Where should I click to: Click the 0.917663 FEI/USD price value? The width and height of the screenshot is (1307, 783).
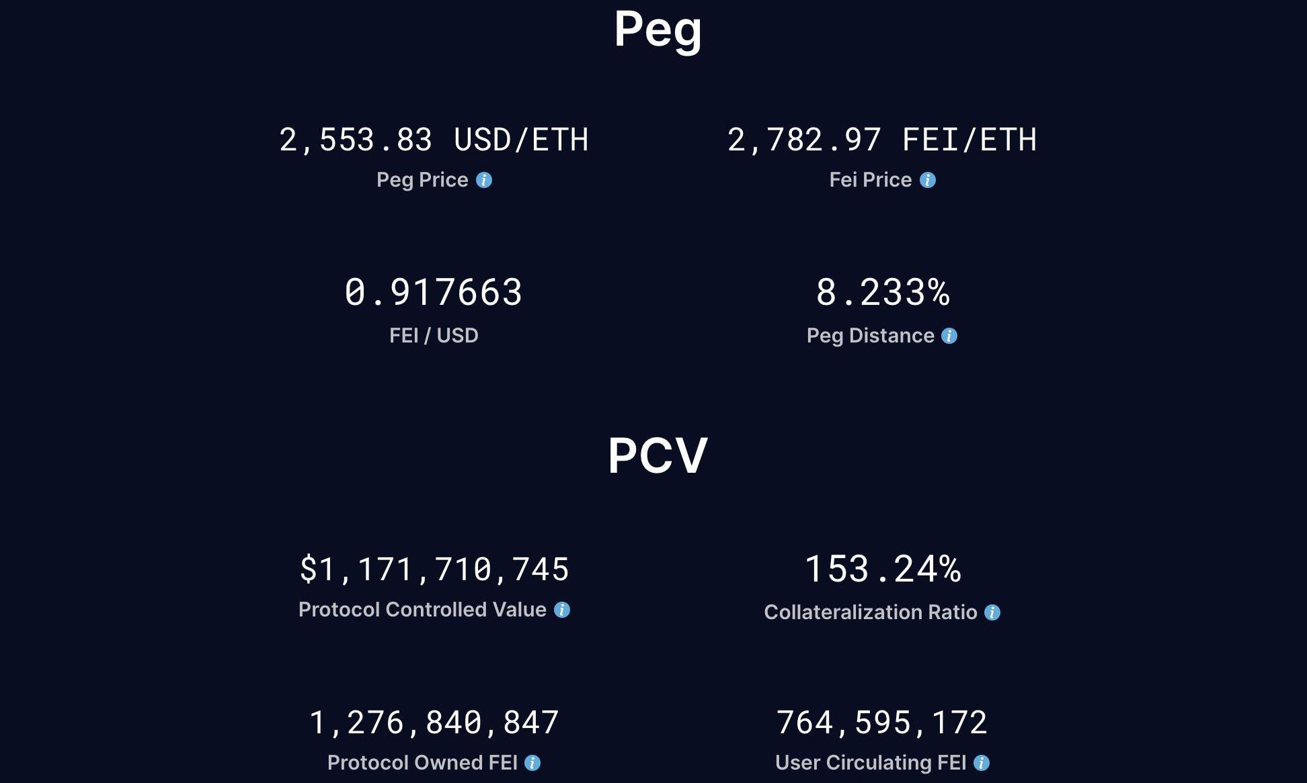[x=434, y=293]
